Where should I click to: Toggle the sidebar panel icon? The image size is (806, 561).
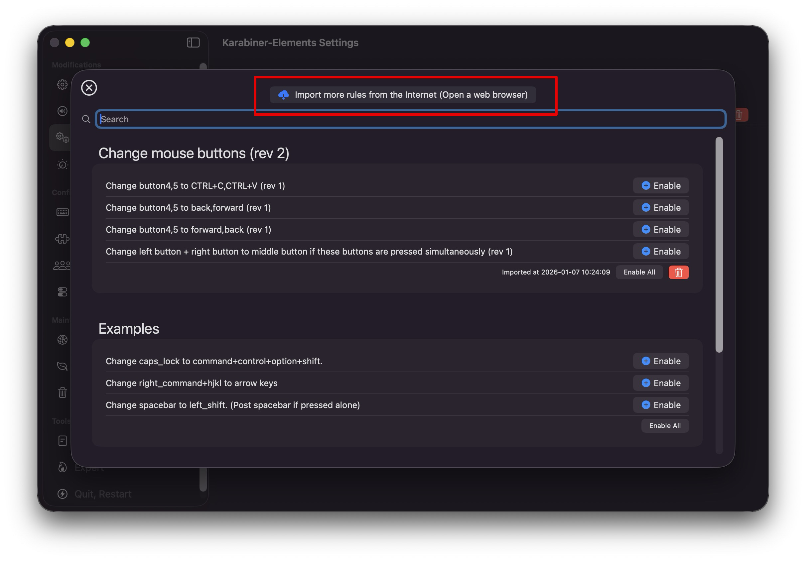click(x=193, y=43)
